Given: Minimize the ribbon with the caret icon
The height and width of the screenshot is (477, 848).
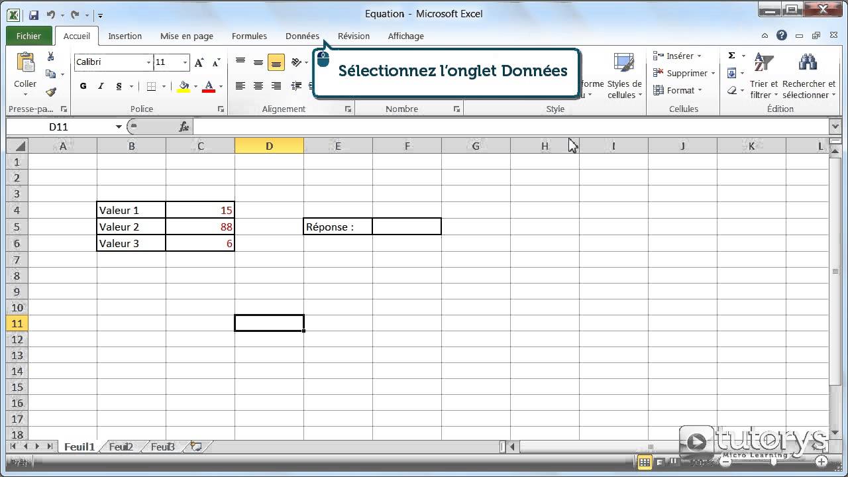Looking at the screenshot, I should coord(765,36).
